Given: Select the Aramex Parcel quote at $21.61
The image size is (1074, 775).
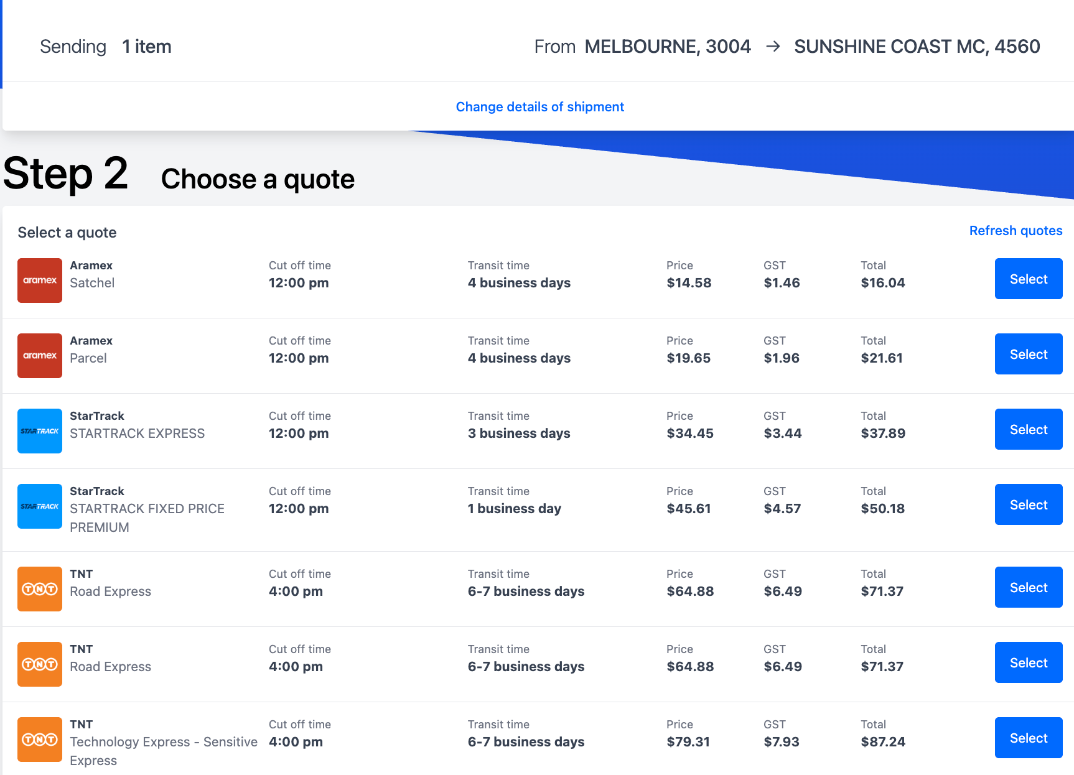Looking at the screenshot, I should coord(1029,354).
